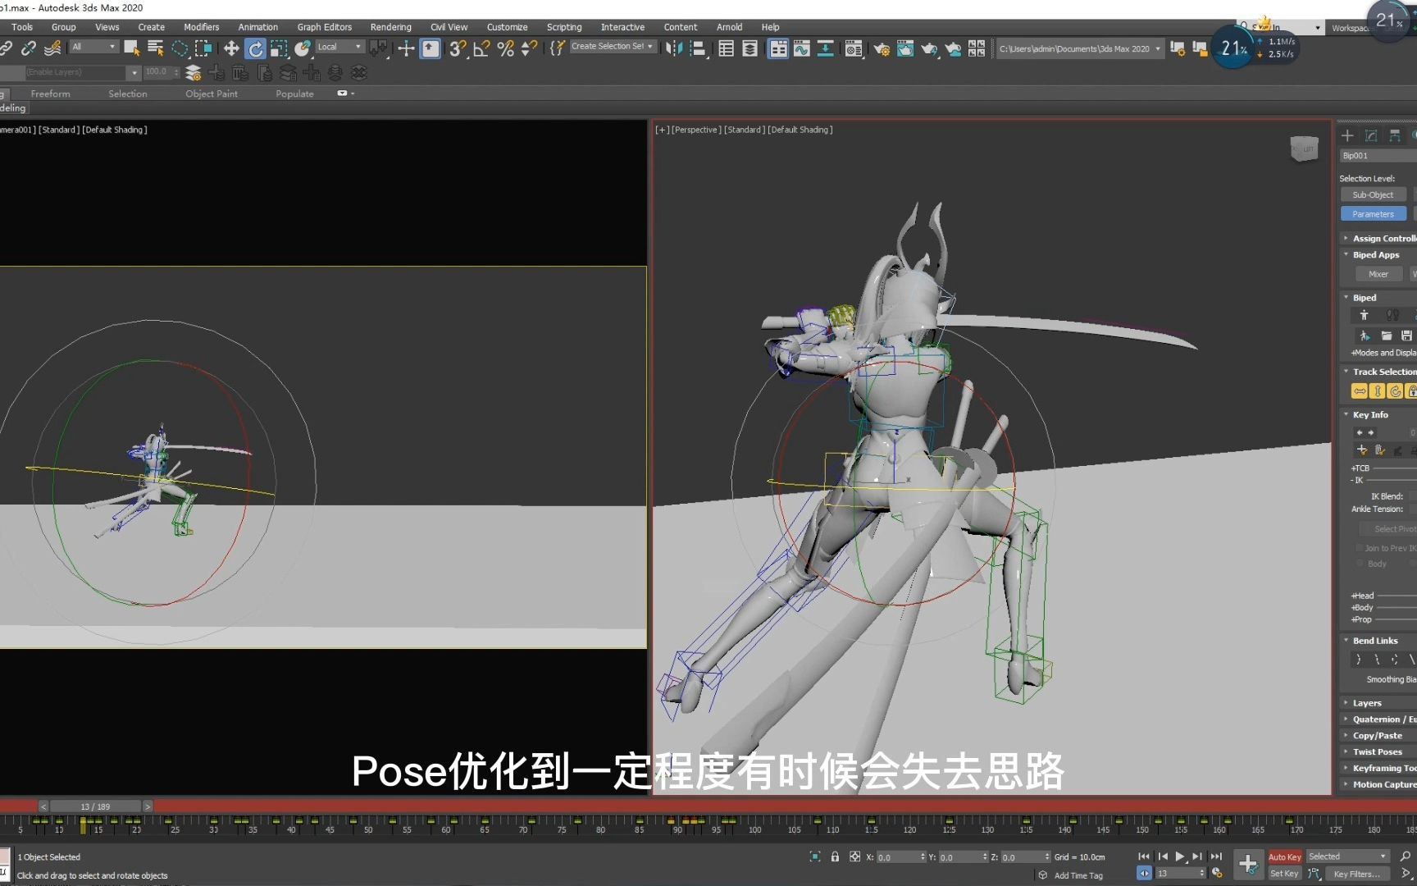Click the time slider showing 13 / 189

pos(95,806)
